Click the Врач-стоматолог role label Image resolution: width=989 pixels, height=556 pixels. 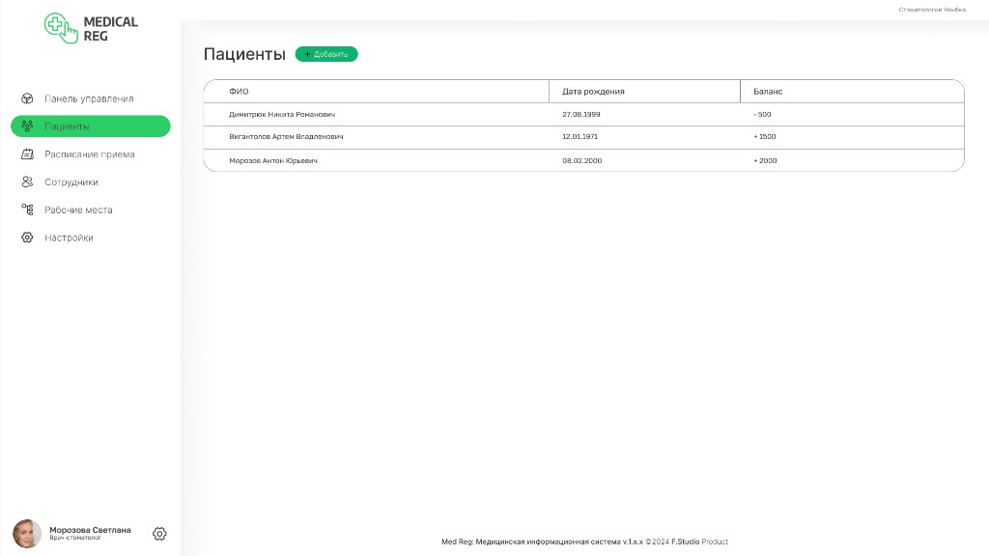click(75, 538)
